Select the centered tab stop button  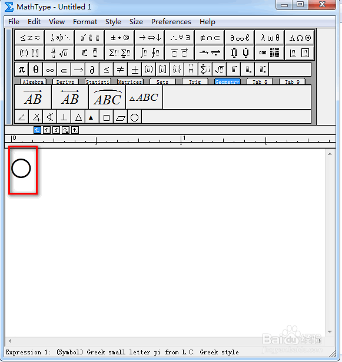(x=47, y=130)
